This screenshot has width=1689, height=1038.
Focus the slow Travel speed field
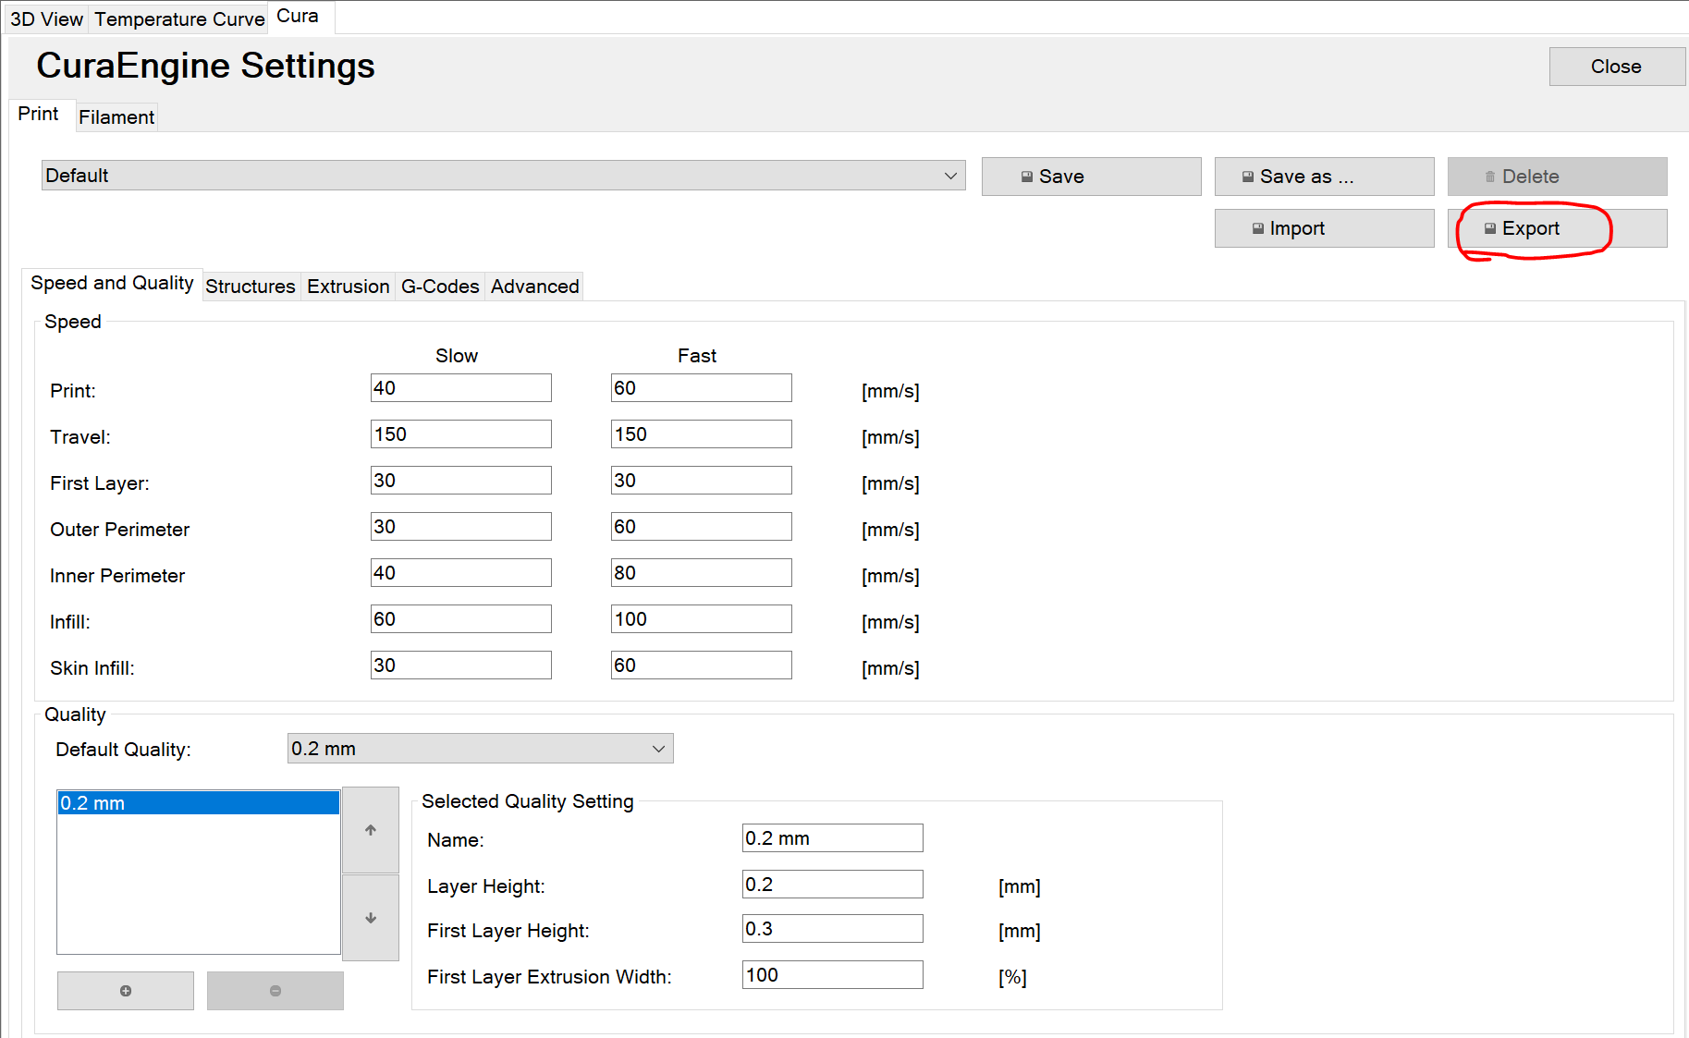(x=461, y=434)
